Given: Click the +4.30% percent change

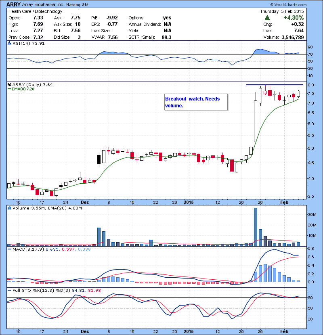Looking at the screenshot, I should point(294,17).
